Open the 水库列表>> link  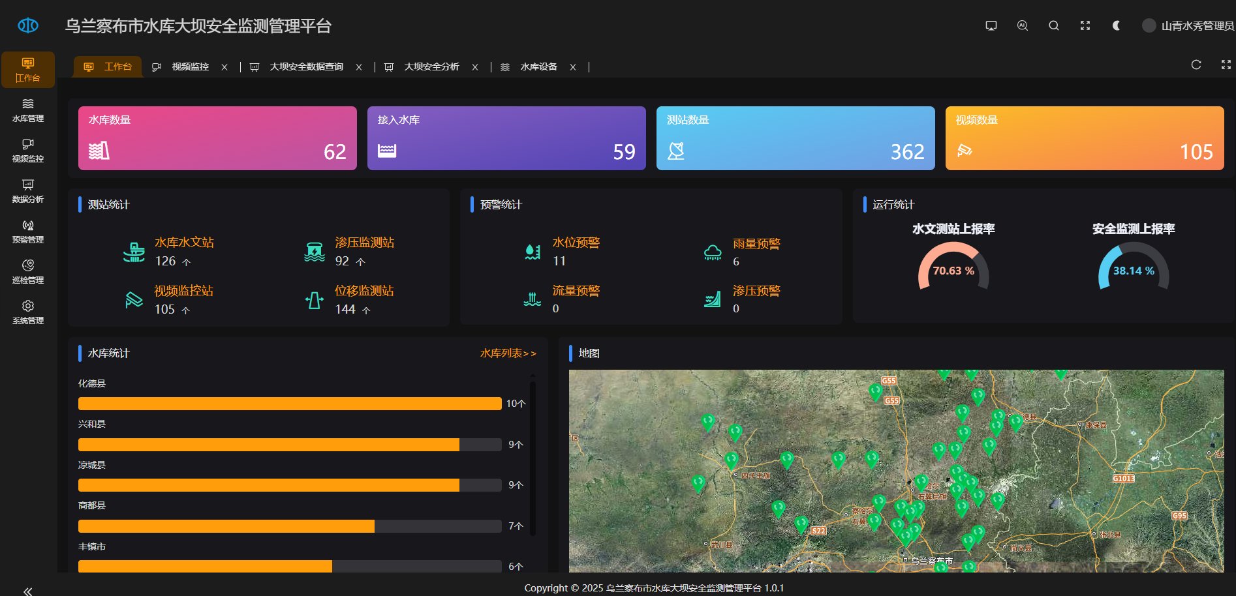point(508,353)
